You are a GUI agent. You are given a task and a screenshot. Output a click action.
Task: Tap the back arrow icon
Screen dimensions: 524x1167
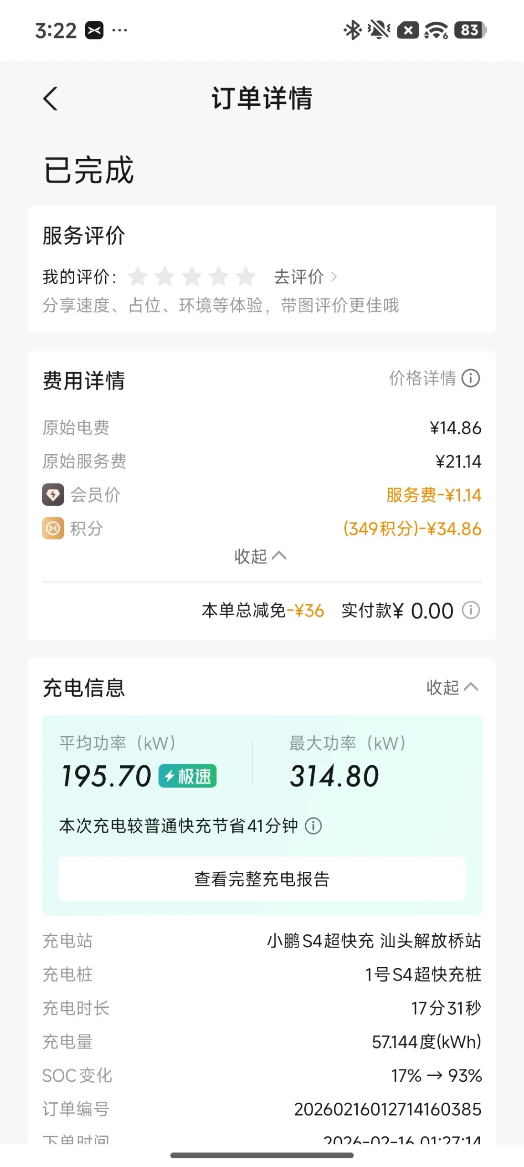[x=51, y=99]
